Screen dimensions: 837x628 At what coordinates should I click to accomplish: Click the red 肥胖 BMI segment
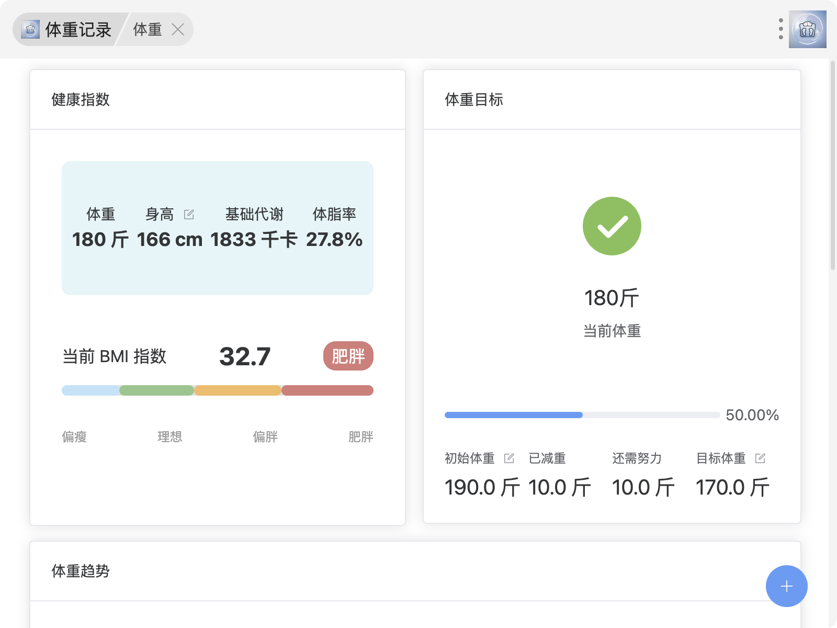click(327, 390)
